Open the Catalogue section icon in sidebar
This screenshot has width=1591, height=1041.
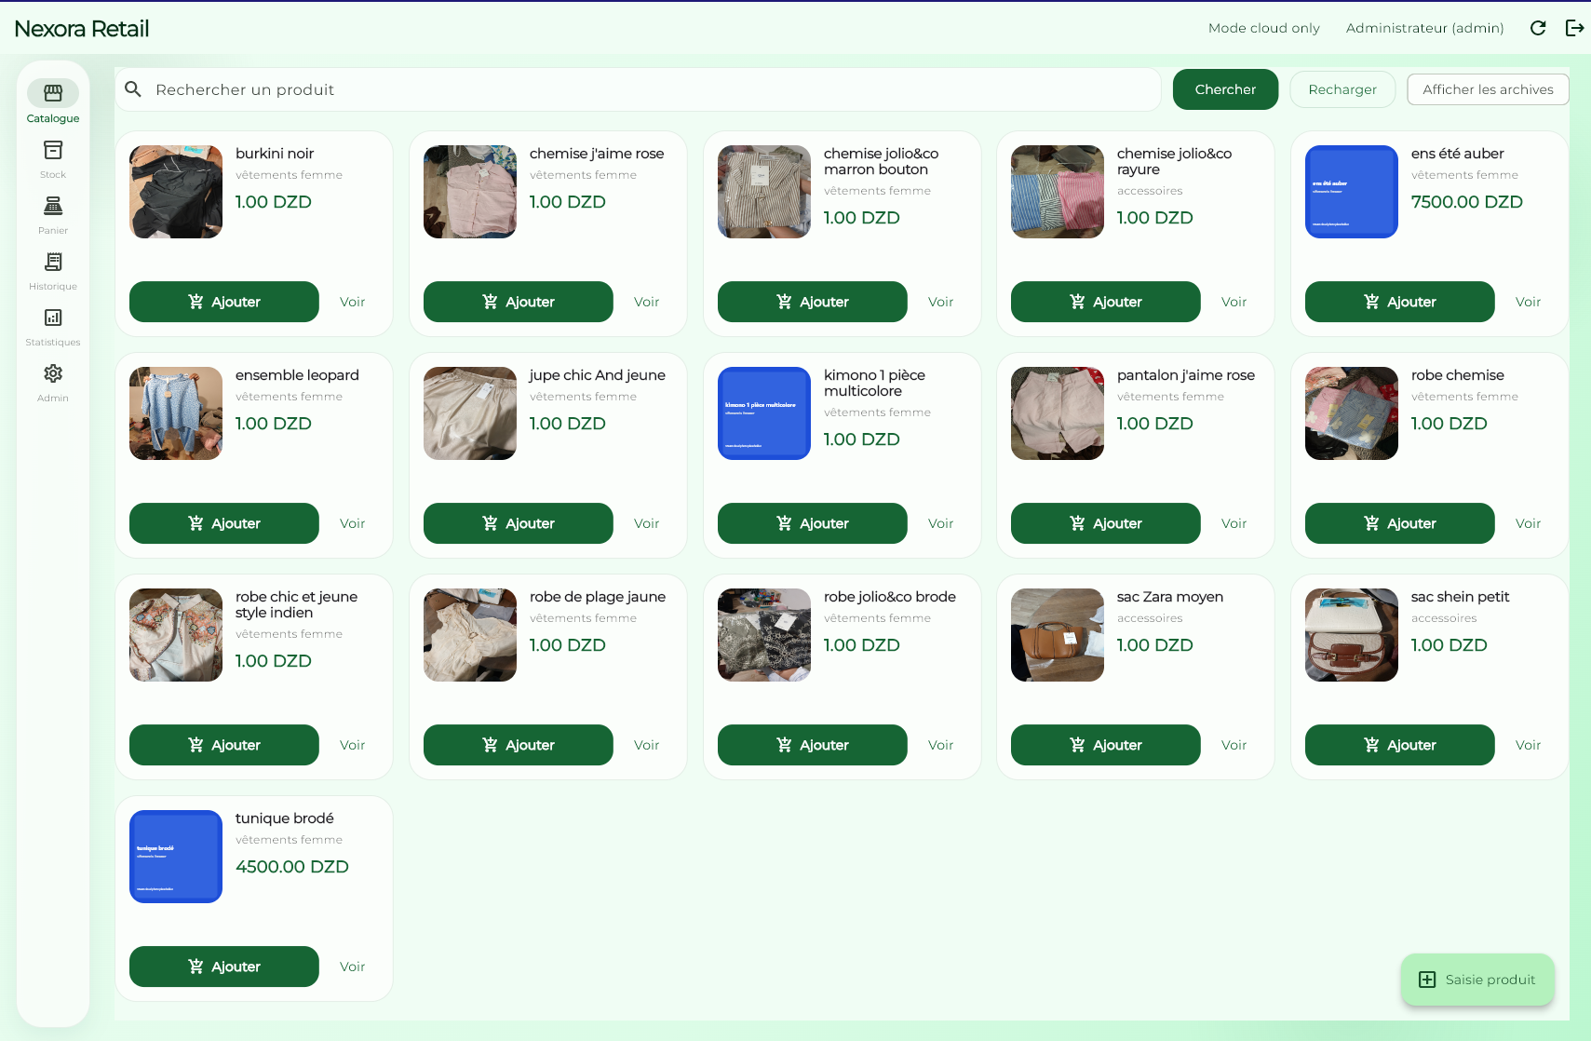coord(53,93)
